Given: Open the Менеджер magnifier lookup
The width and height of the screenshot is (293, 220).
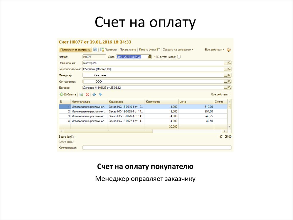Looking at the screenshot, I should click(229, 75).
